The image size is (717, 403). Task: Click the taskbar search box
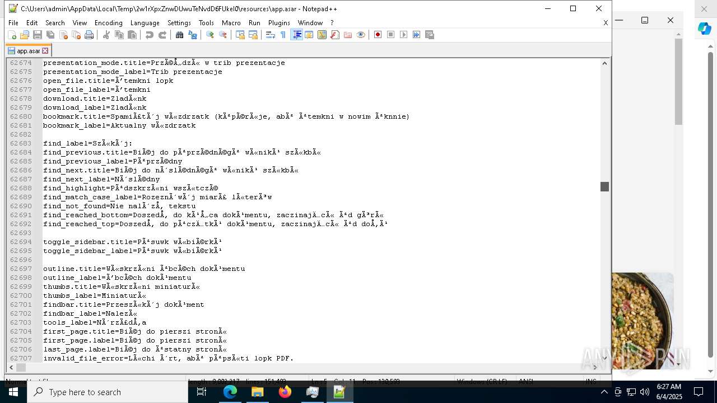108,392
